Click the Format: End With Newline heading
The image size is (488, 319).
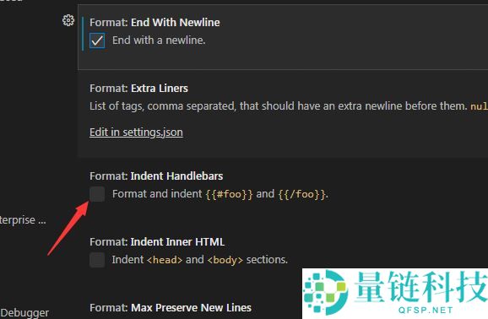155,23
